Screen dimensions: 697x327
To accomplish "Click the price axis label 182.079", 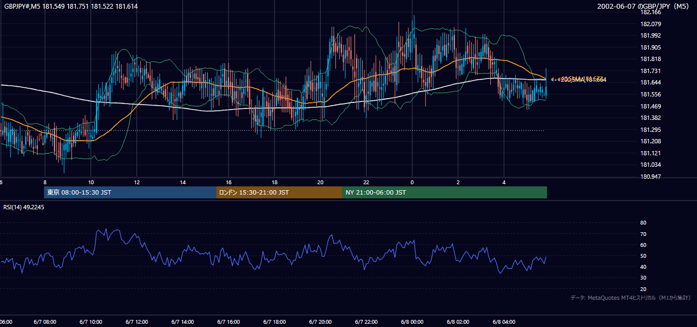I will [x=651, y=24].
